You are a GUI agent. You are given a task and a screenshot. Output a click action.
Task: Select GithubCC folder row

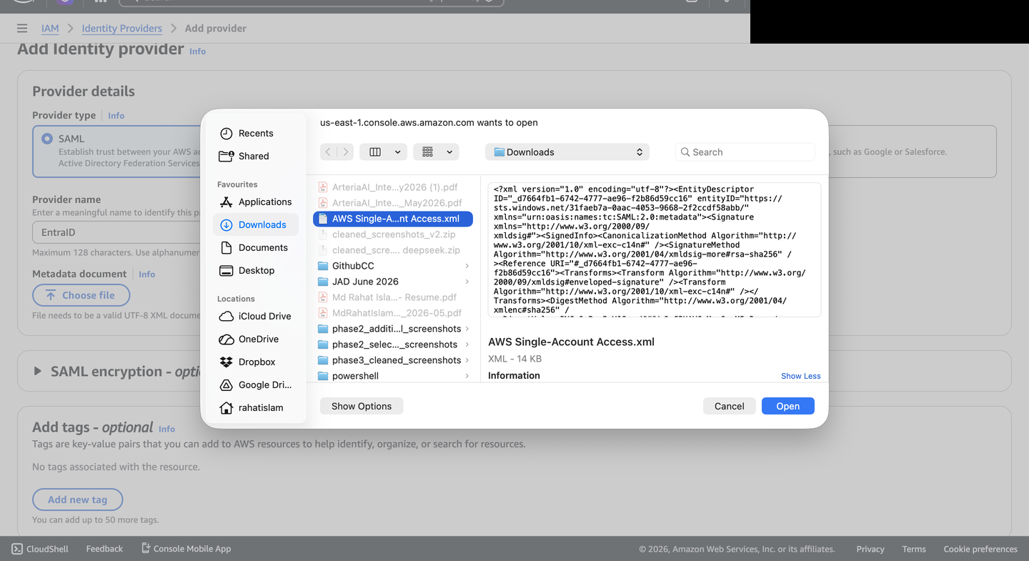(393, 266)
